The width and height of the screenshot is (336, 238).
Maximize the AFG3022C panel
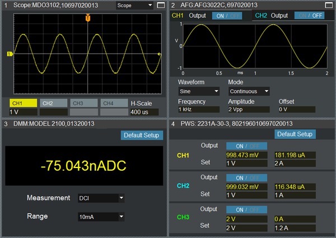pos(328,5)
